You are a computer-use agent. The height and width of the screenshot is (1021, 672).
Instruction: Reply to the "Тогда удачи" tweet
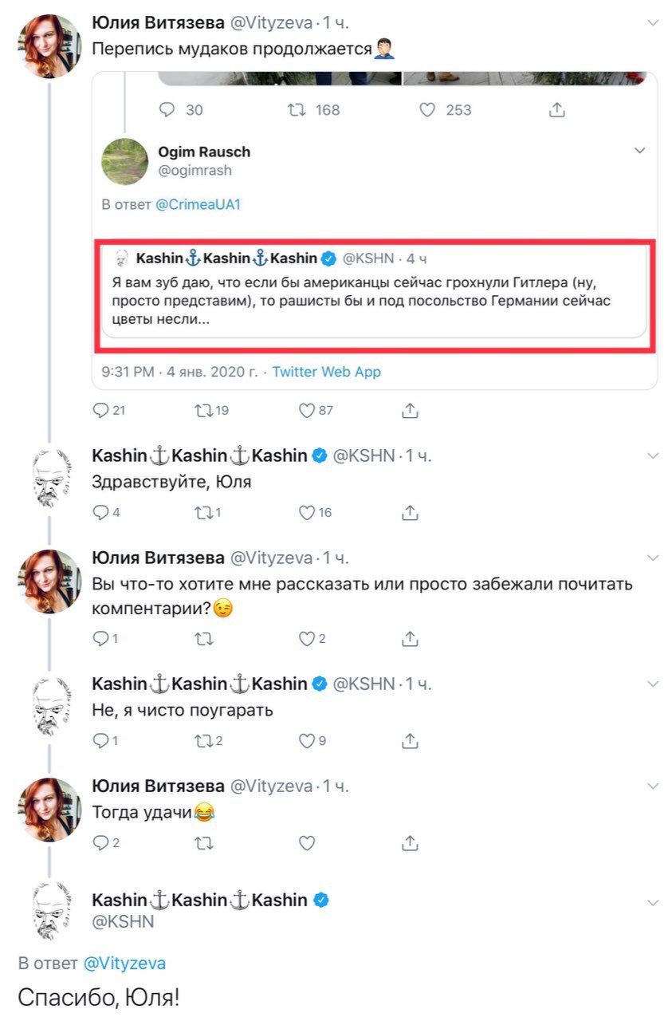[101, 843]
